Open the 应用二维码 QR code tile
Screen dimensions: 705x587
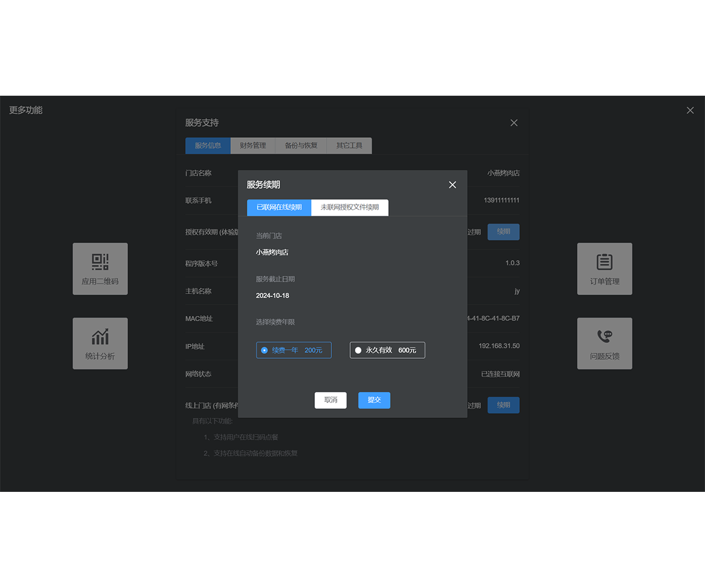100,269
